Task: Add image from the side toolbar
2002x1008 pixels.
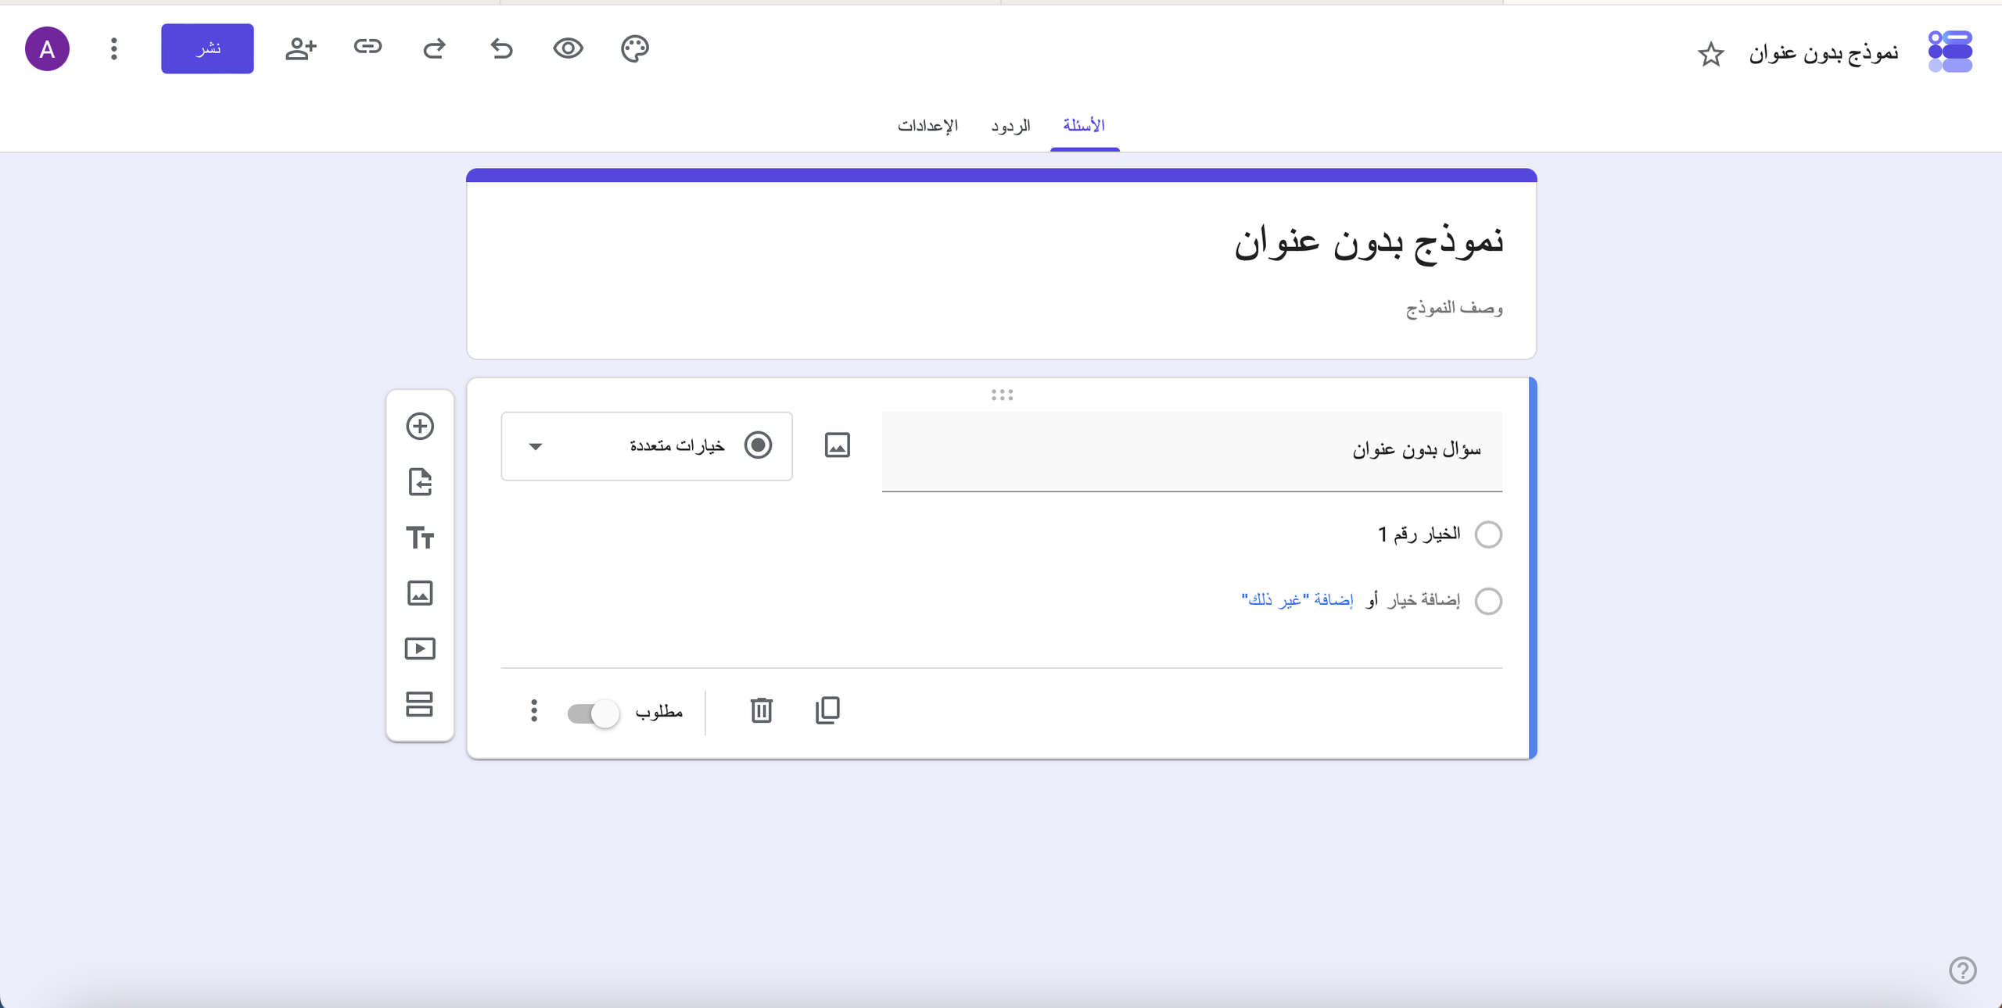Action: coord(420,593)
